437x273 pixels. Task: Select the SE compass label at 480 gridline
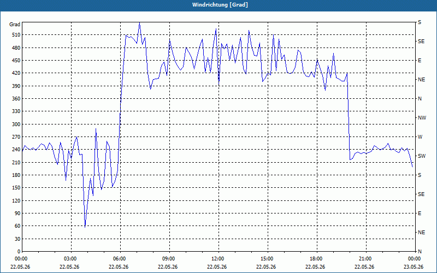click(x=421, y=41)
